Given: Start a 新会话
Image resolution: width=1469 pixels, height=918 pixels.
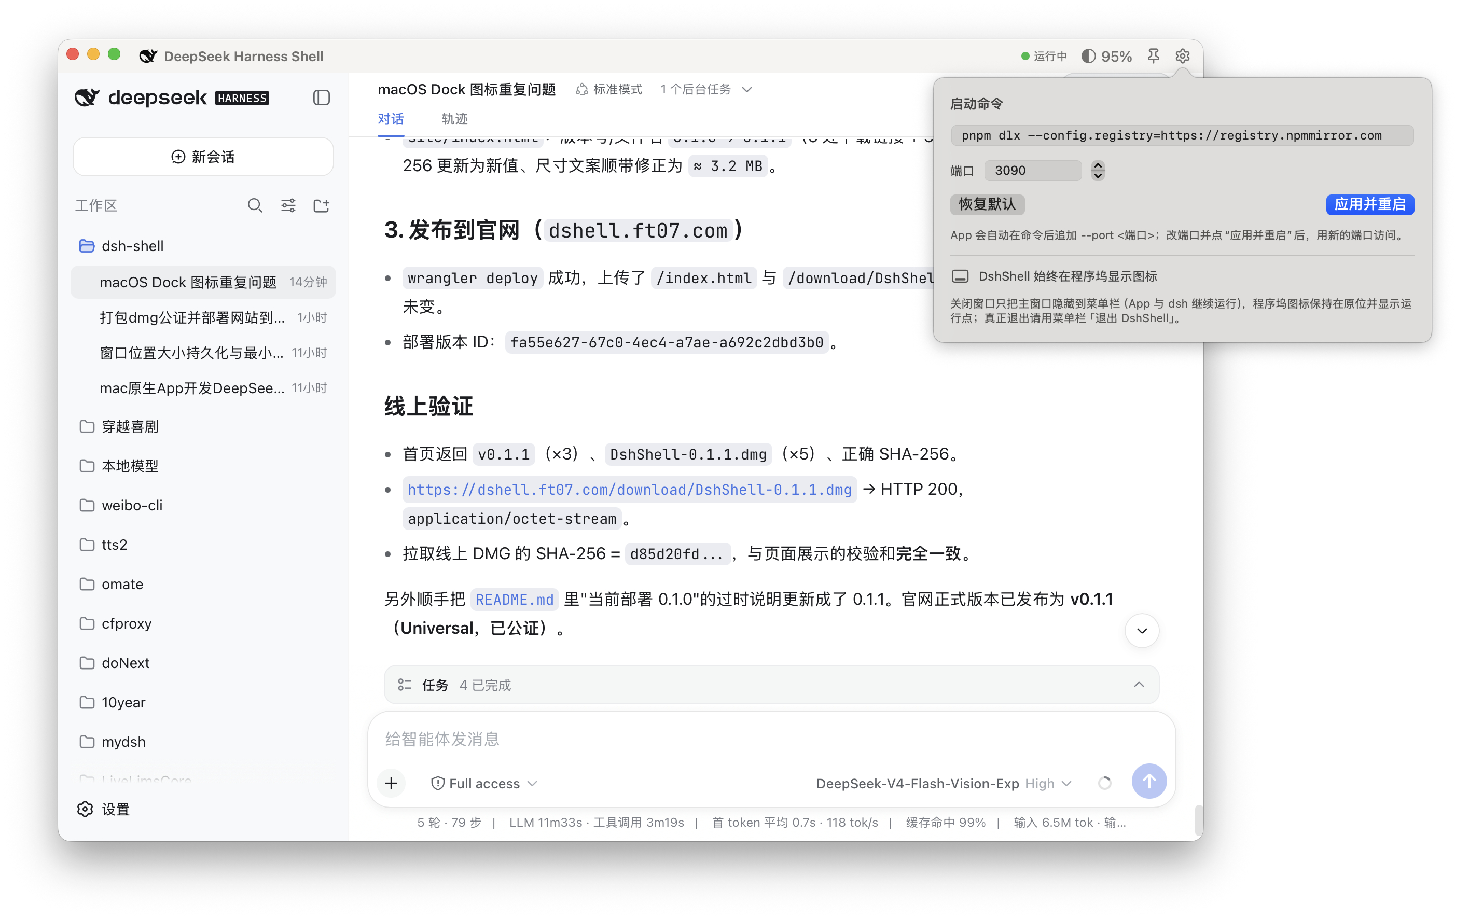Looking at the screenshot, I should coord(203,157).
